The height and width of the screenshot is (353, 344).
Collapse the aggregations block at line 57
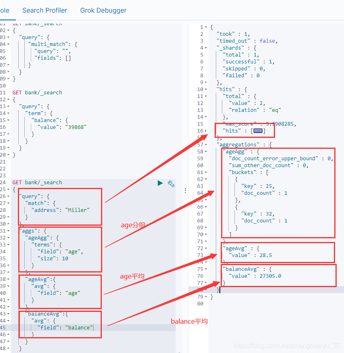coord(206,144)
